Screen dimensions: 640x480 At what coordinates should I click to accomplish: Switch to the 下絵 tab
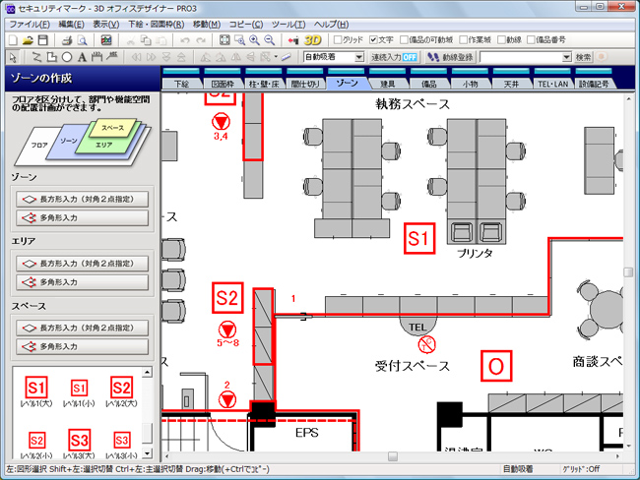[x=181, y=84]
